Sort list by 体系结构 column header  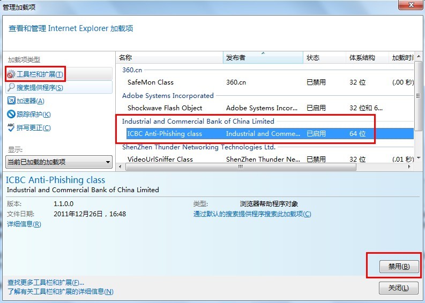[367, 58]
